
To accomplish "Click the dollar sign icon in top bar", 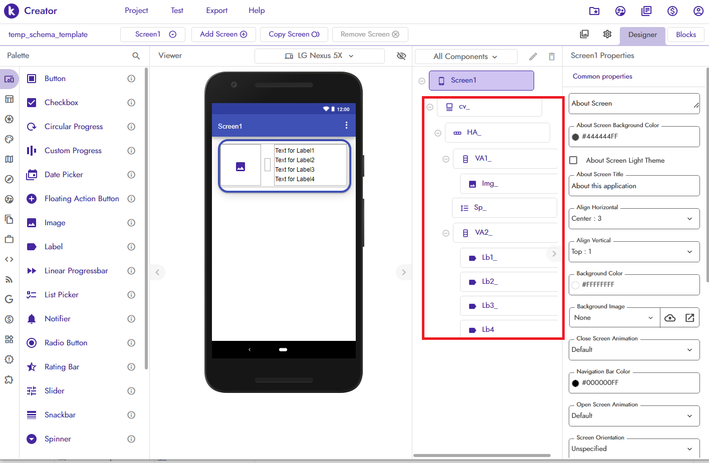I will 672,11.
